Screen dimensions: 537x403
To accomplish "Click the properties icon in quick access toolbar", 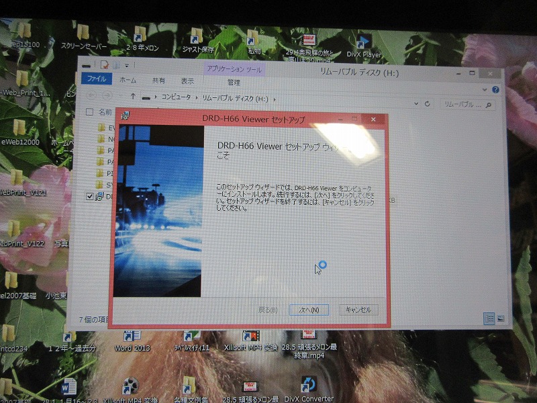I will tap(105, 64).
